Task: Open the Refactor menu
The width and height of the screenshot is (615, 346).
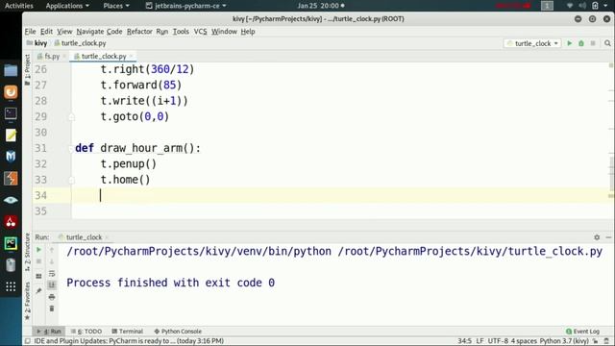Action: pyautogui.click(x=139, y=32)
